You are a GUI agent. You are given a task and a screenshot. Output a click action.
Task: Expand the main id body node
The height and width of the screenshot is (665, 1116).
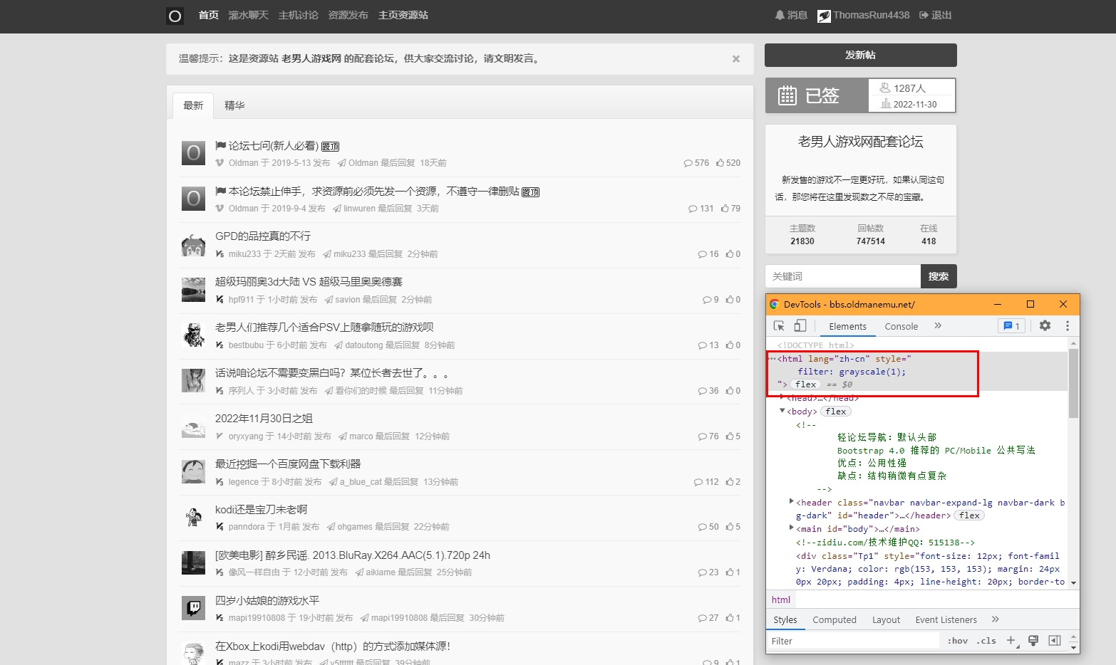pyautogui.click(x=792, y=528)
